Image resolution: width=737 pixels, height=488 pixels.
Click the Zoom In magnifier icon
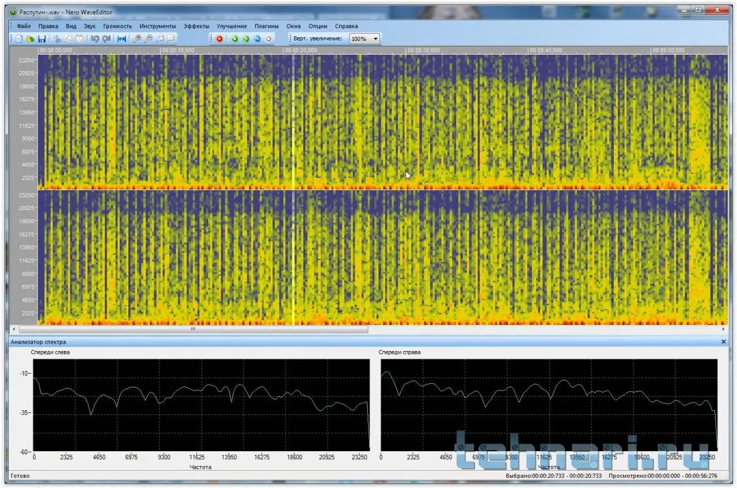point(136,39)
